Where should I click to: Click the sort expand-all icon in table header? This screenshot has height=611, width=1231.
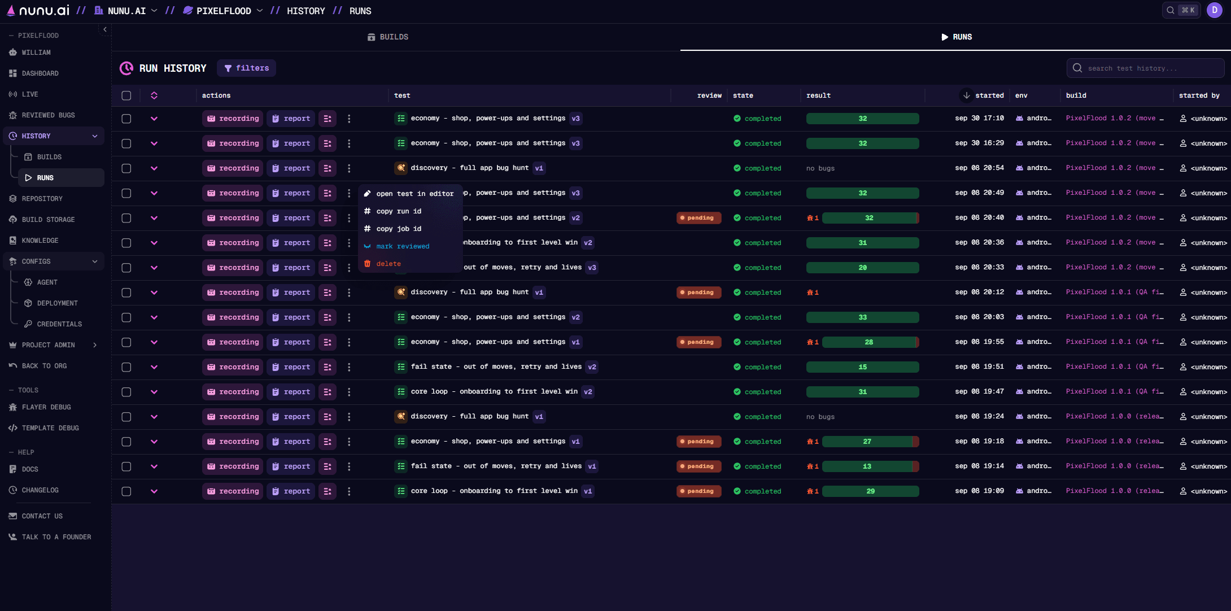(x=154, y=95)
